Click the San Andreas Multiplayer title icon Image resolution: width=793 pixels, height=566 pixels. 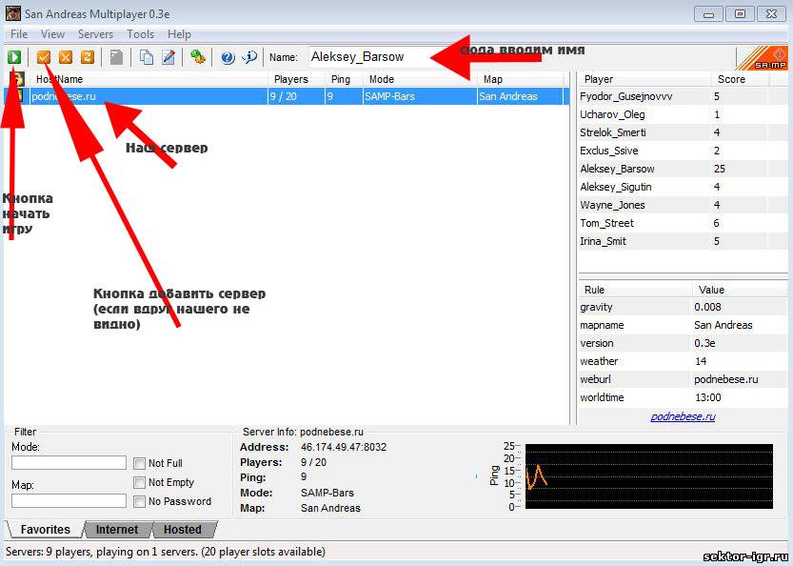point(13,13)
